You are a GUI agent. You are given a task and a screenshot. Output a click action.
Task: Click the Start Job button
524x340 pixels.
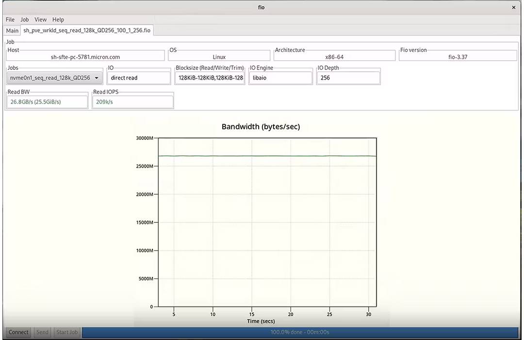[67, 332]
